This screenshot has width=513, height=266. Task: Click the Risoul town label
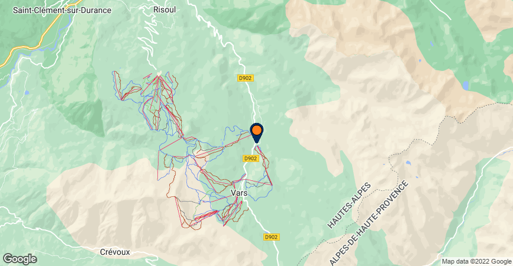[x=164, y=10]
